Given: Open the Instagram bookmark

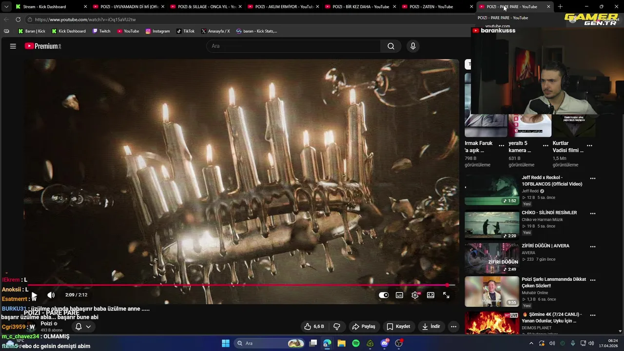Looking at the screenshot, I should pos(157,31).
